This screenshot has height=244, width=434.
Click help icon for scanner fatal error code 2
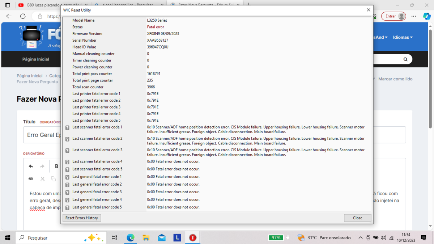[67, 139]
